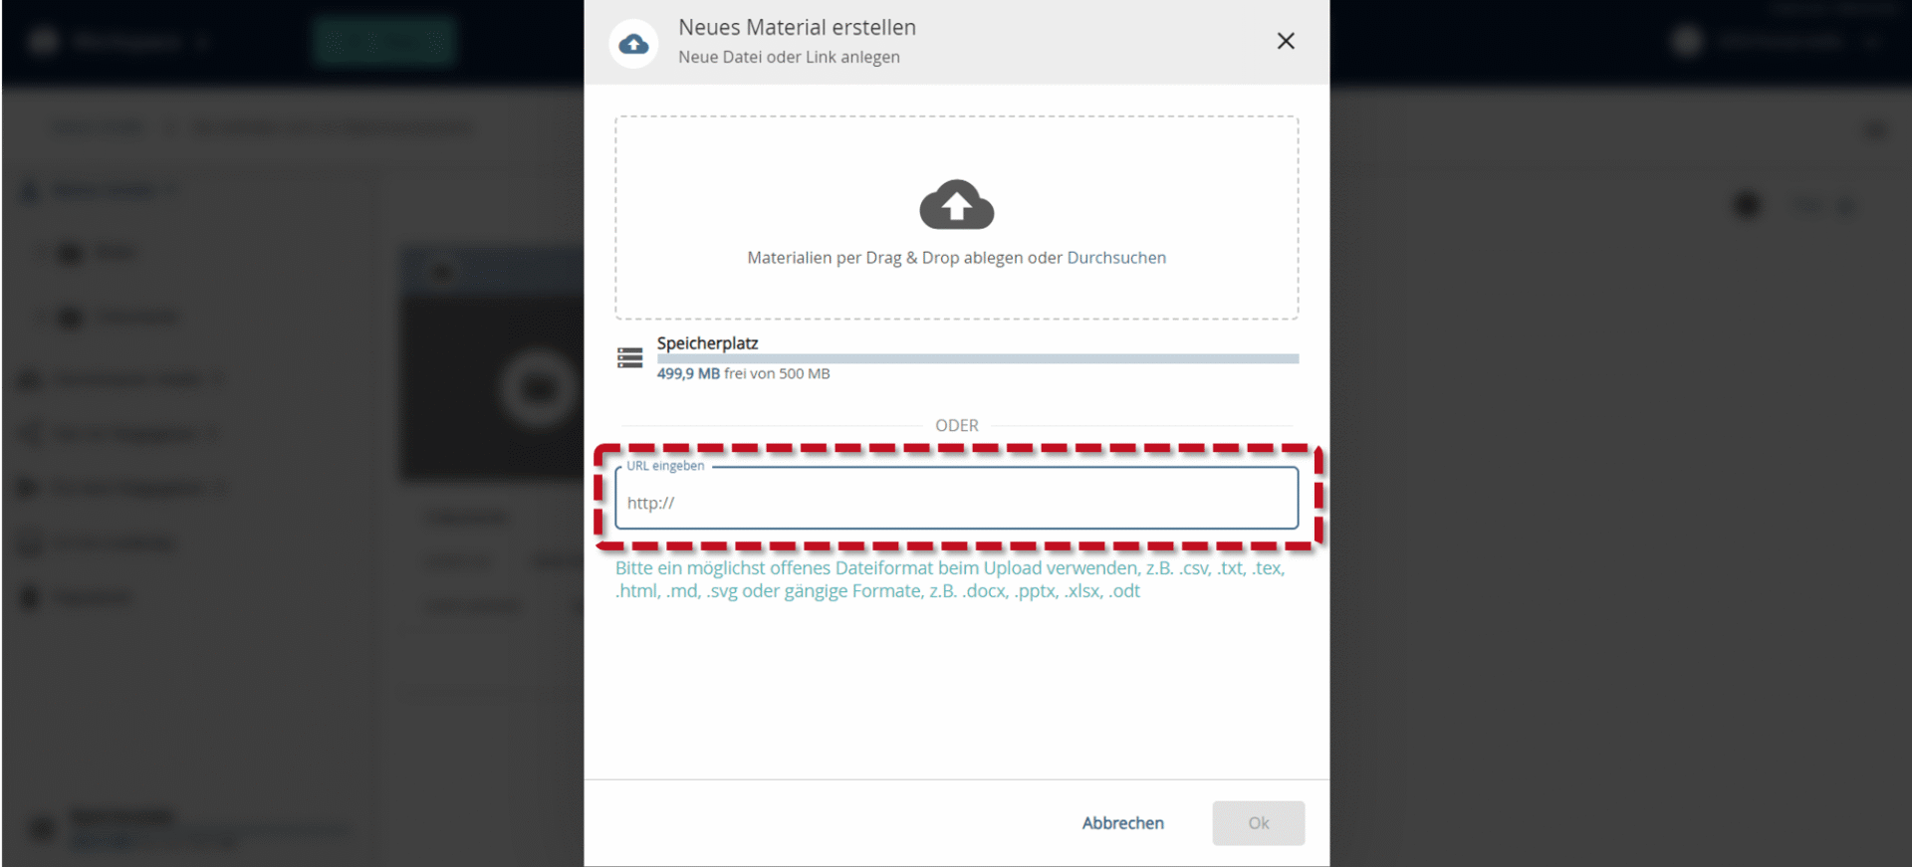Image resolution: width=1912 pixels, height=867 pixels.
Task: Expand the first blurred folder in the sidebar
Action: click(x=41, y=253)
